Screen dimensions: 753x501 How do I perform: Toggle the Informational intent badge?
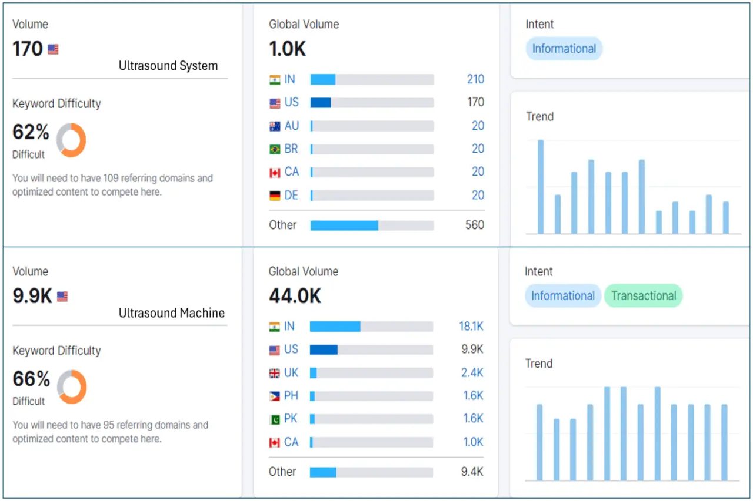point(564,48)
